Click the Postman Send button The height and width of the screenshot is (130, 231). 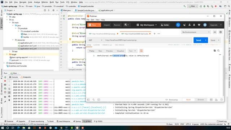[x=199, y=40]
